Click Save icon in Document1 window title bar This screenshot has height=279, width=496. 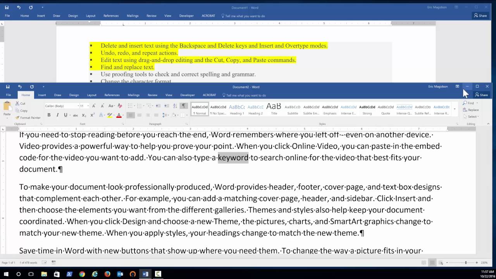(7, 7)
